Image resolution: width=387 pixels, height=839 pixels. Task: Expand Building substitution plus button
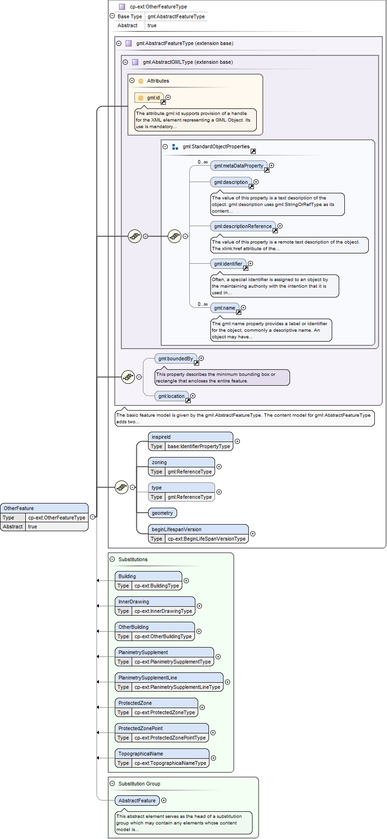(186, 581)
